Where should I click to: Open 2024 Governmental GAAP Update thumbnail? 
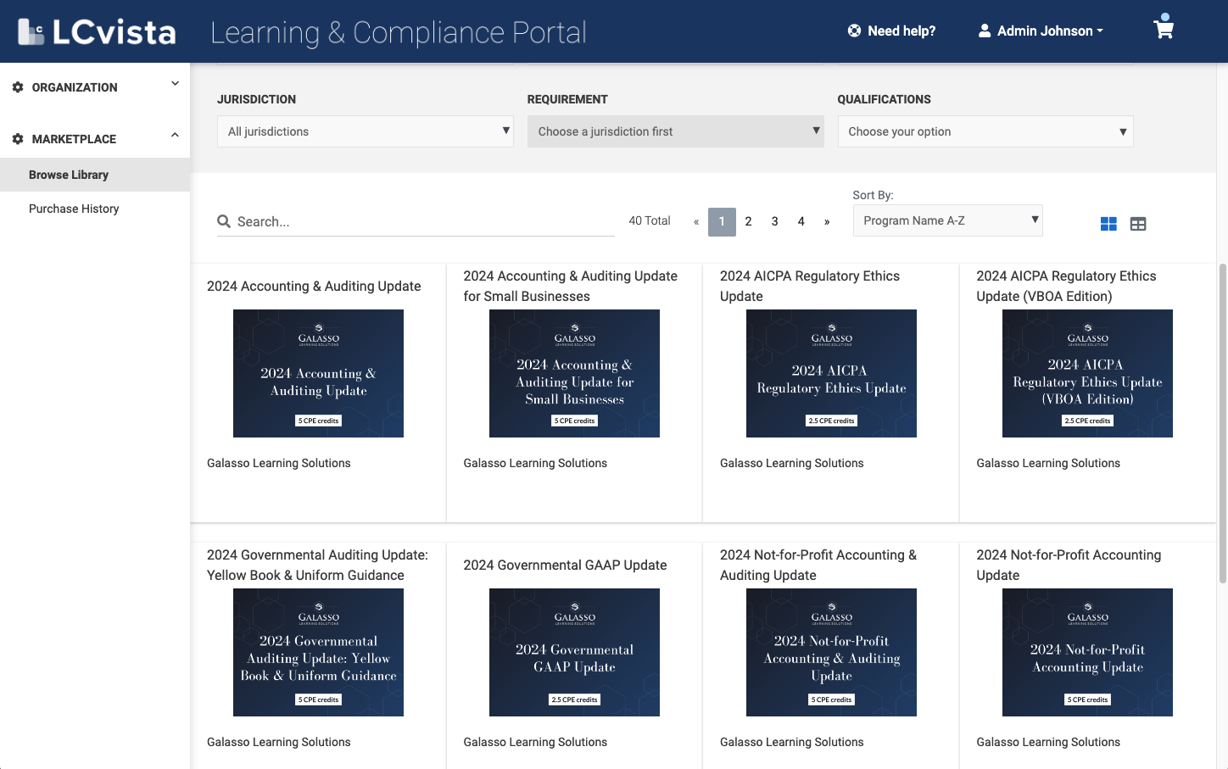(x=574, y=652)
